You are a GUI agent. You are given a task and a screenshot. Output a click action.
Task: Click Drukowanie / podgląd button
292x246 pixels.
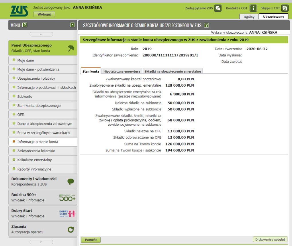tap(270, 239)
